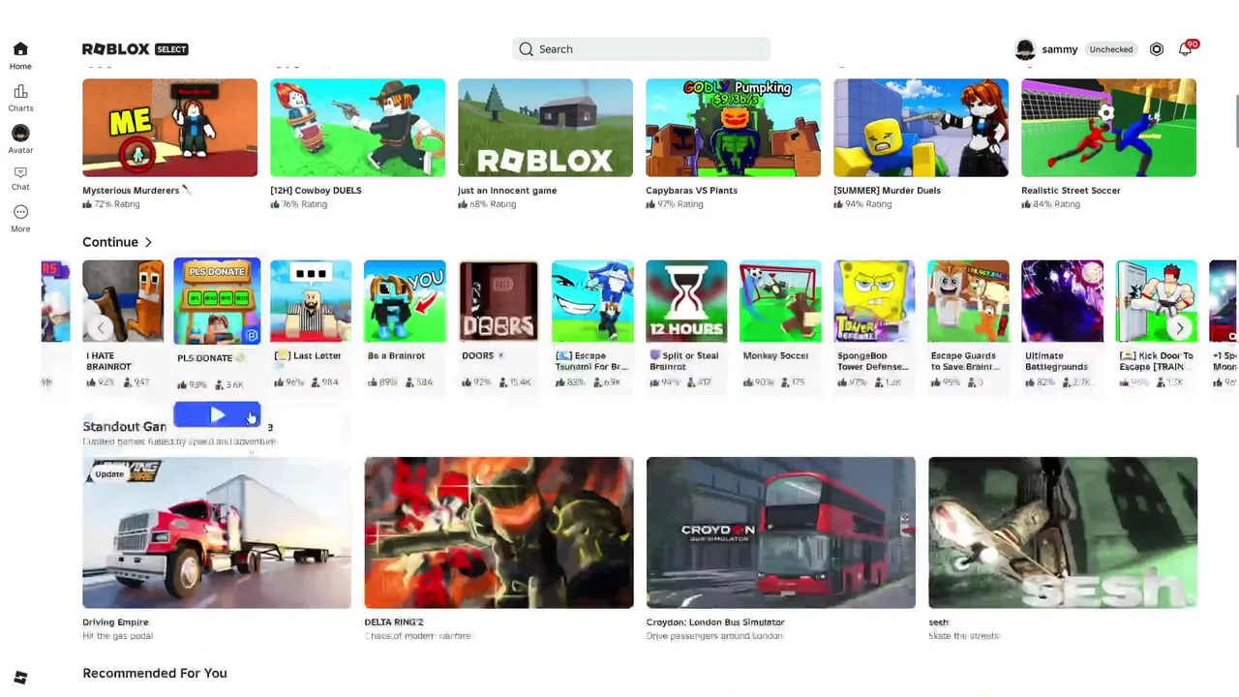The height and width of the screenshot is (697, 1239).
Task: Show previous games in the Continue carousel
Action: point(101,328)
